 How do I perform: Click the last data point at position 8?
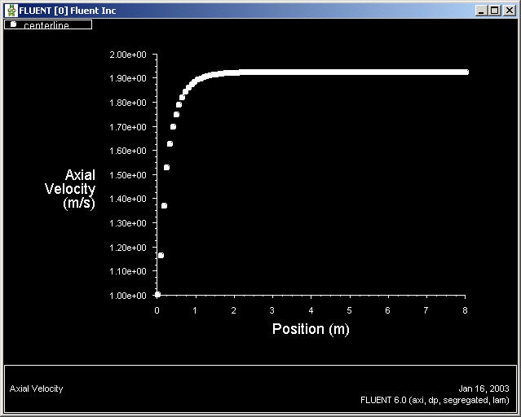(x=466, y=72)
